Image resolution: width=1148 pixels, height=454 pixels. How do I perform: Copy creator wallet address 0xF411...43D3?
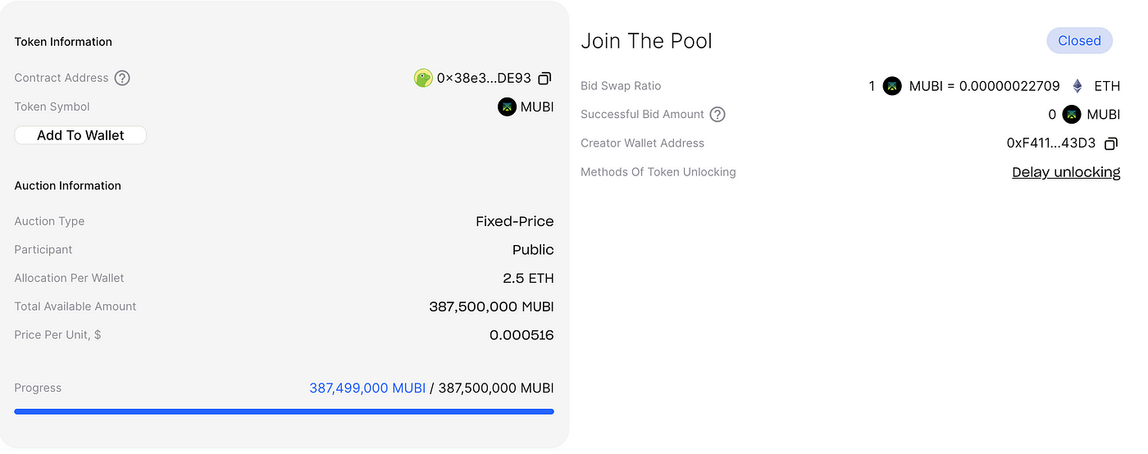click(x=1110, y=143)
